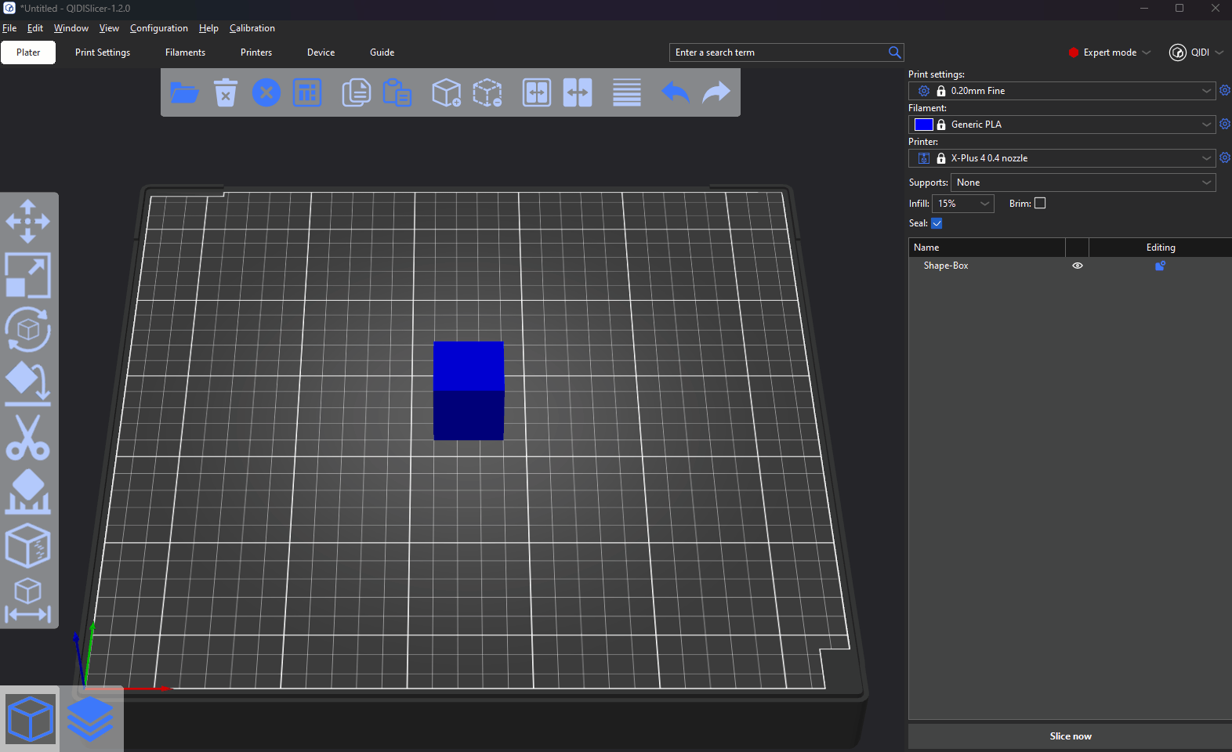Open the Calibration menu
Screen dimensions: 1232x752
252,28
